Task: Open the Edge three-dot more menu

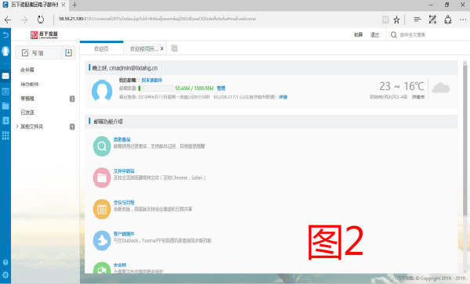Action: click(463, 20)
